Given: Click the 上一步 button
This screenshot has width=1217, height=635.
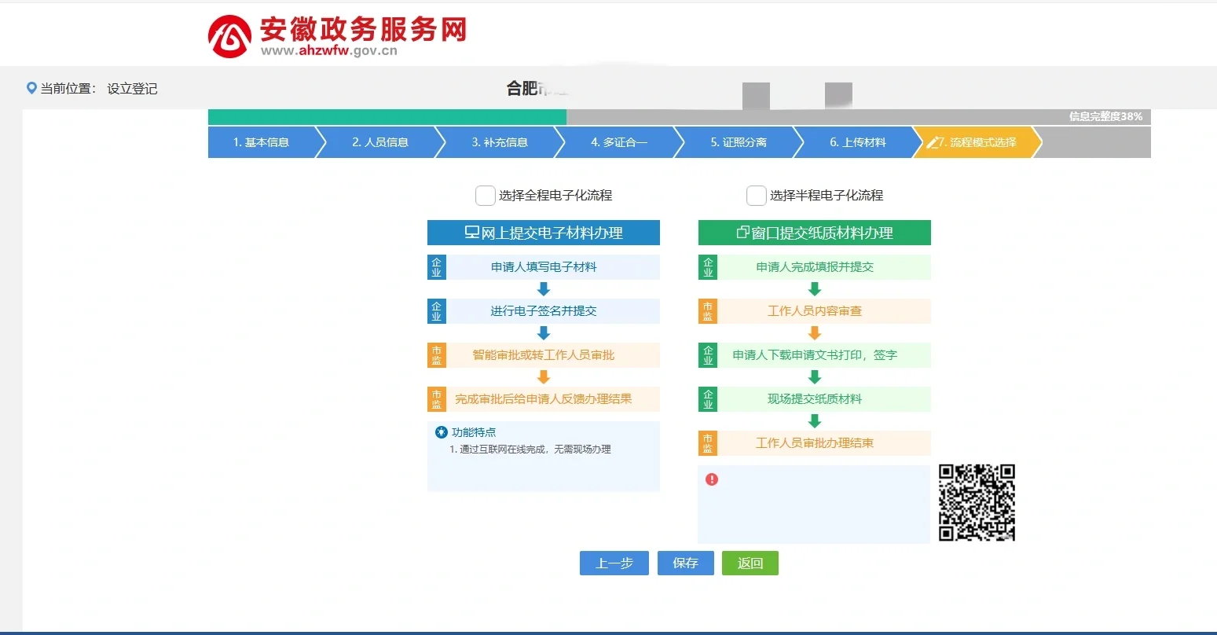Looking at the screenshot, I should pos(614,563).
